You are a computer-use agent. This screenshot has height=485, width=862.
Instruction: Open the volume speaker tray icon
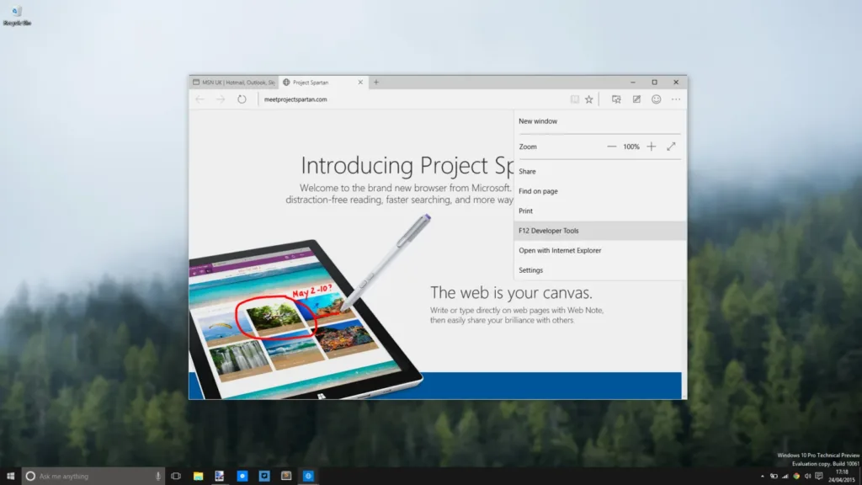coord(807,477)
